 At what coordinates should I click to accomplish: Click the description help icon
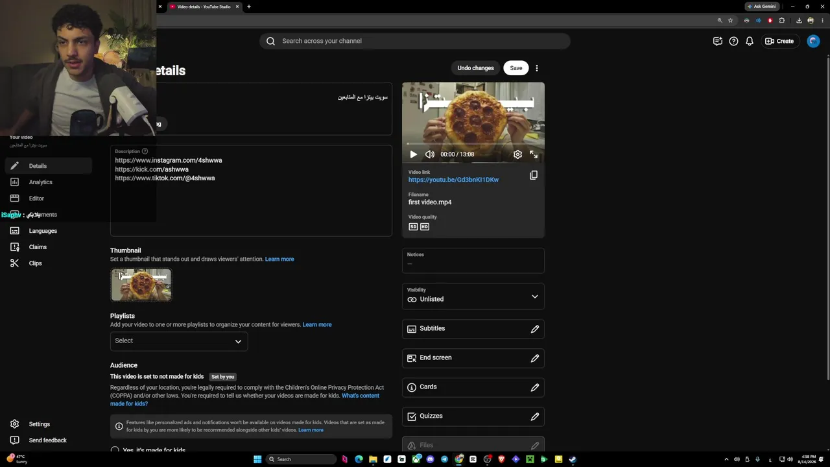point(145,151)
